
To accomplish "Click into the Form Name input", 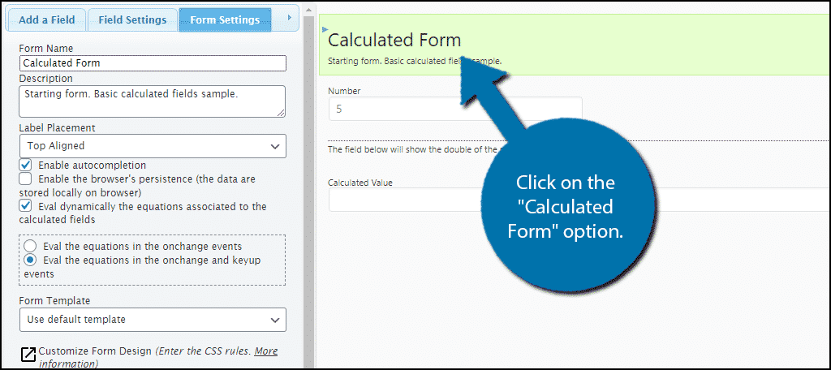I will click(153, 63).
